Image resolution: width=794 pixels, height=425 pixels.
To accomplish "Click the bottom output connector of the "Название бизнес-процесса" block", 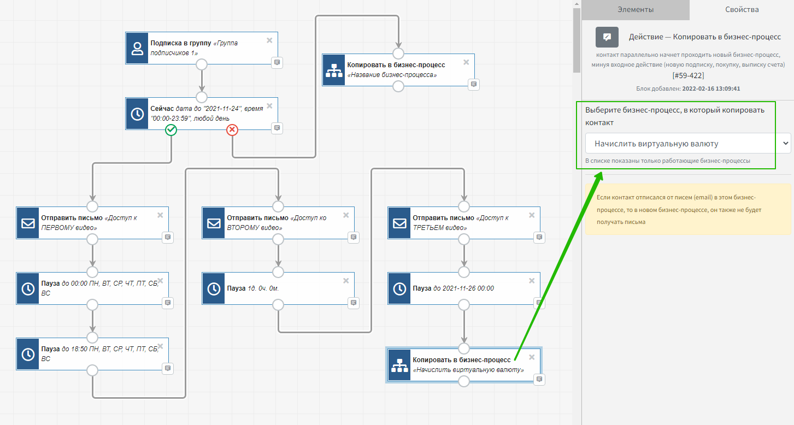I will tap(398, 86).
